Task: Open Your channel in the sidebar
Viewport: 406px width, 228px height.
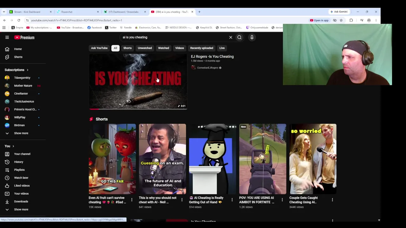Action: click(x=23, y=154)
